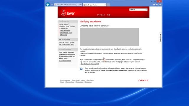Open the Trademarks footer link
This screenshot has width=189, height=106.
pyautogui.click(x=80, y=82)
